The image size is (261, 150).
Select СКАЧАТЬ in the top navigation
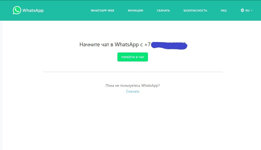coord(163,10)
